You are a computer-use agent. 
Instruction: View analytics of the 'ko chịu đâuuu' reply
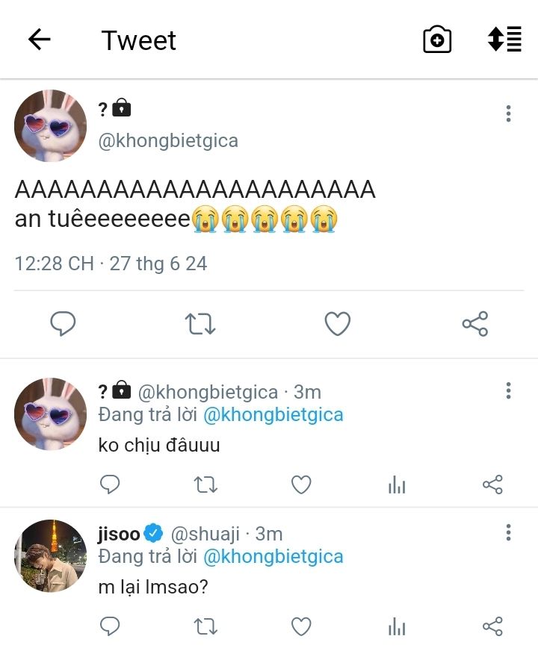click(x=397, y=485)
